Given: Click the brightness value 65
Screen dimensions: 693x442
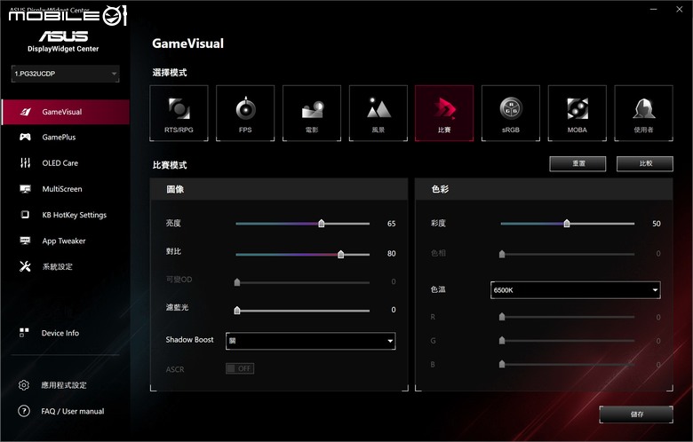Looking at the screenshot, I should point(391,224).
